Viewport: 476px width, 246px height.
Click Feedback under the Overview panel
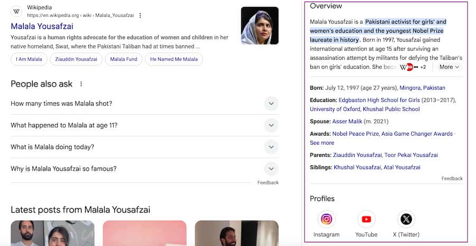[x=452, y=178]
